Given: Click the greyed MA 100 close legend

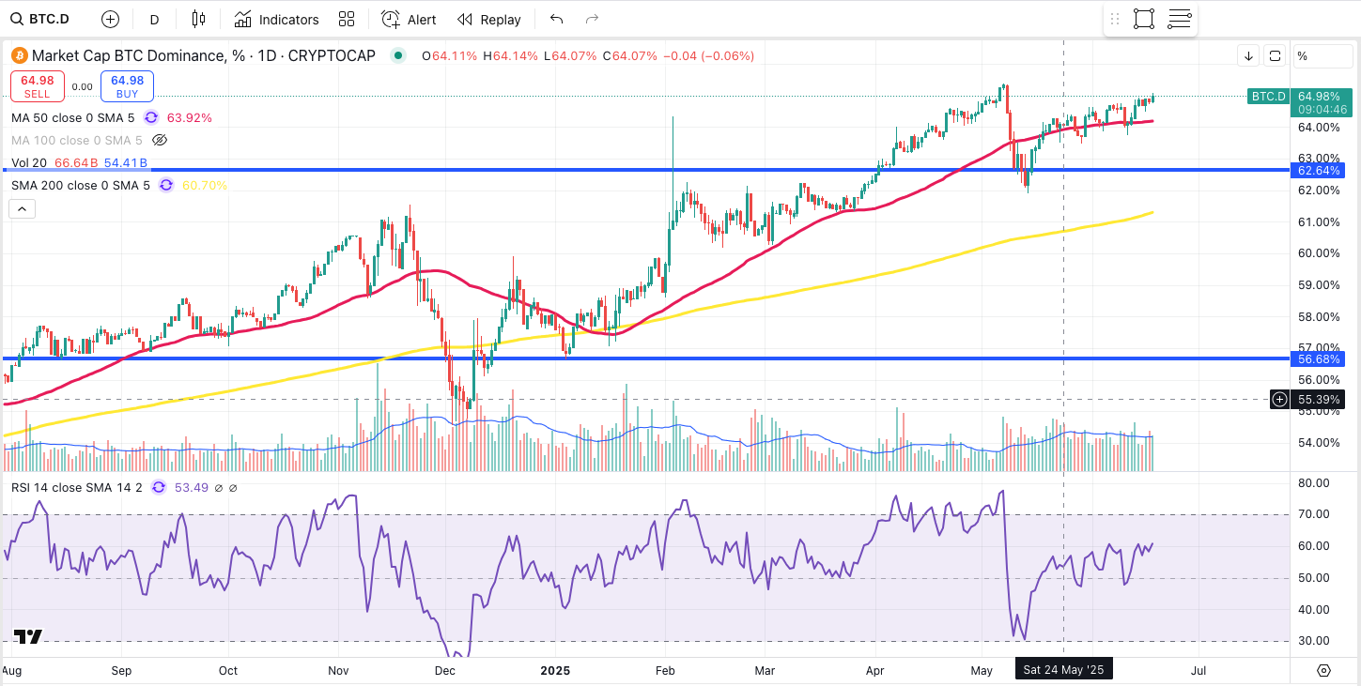Looking at the screenshot, I should point(77,140).
